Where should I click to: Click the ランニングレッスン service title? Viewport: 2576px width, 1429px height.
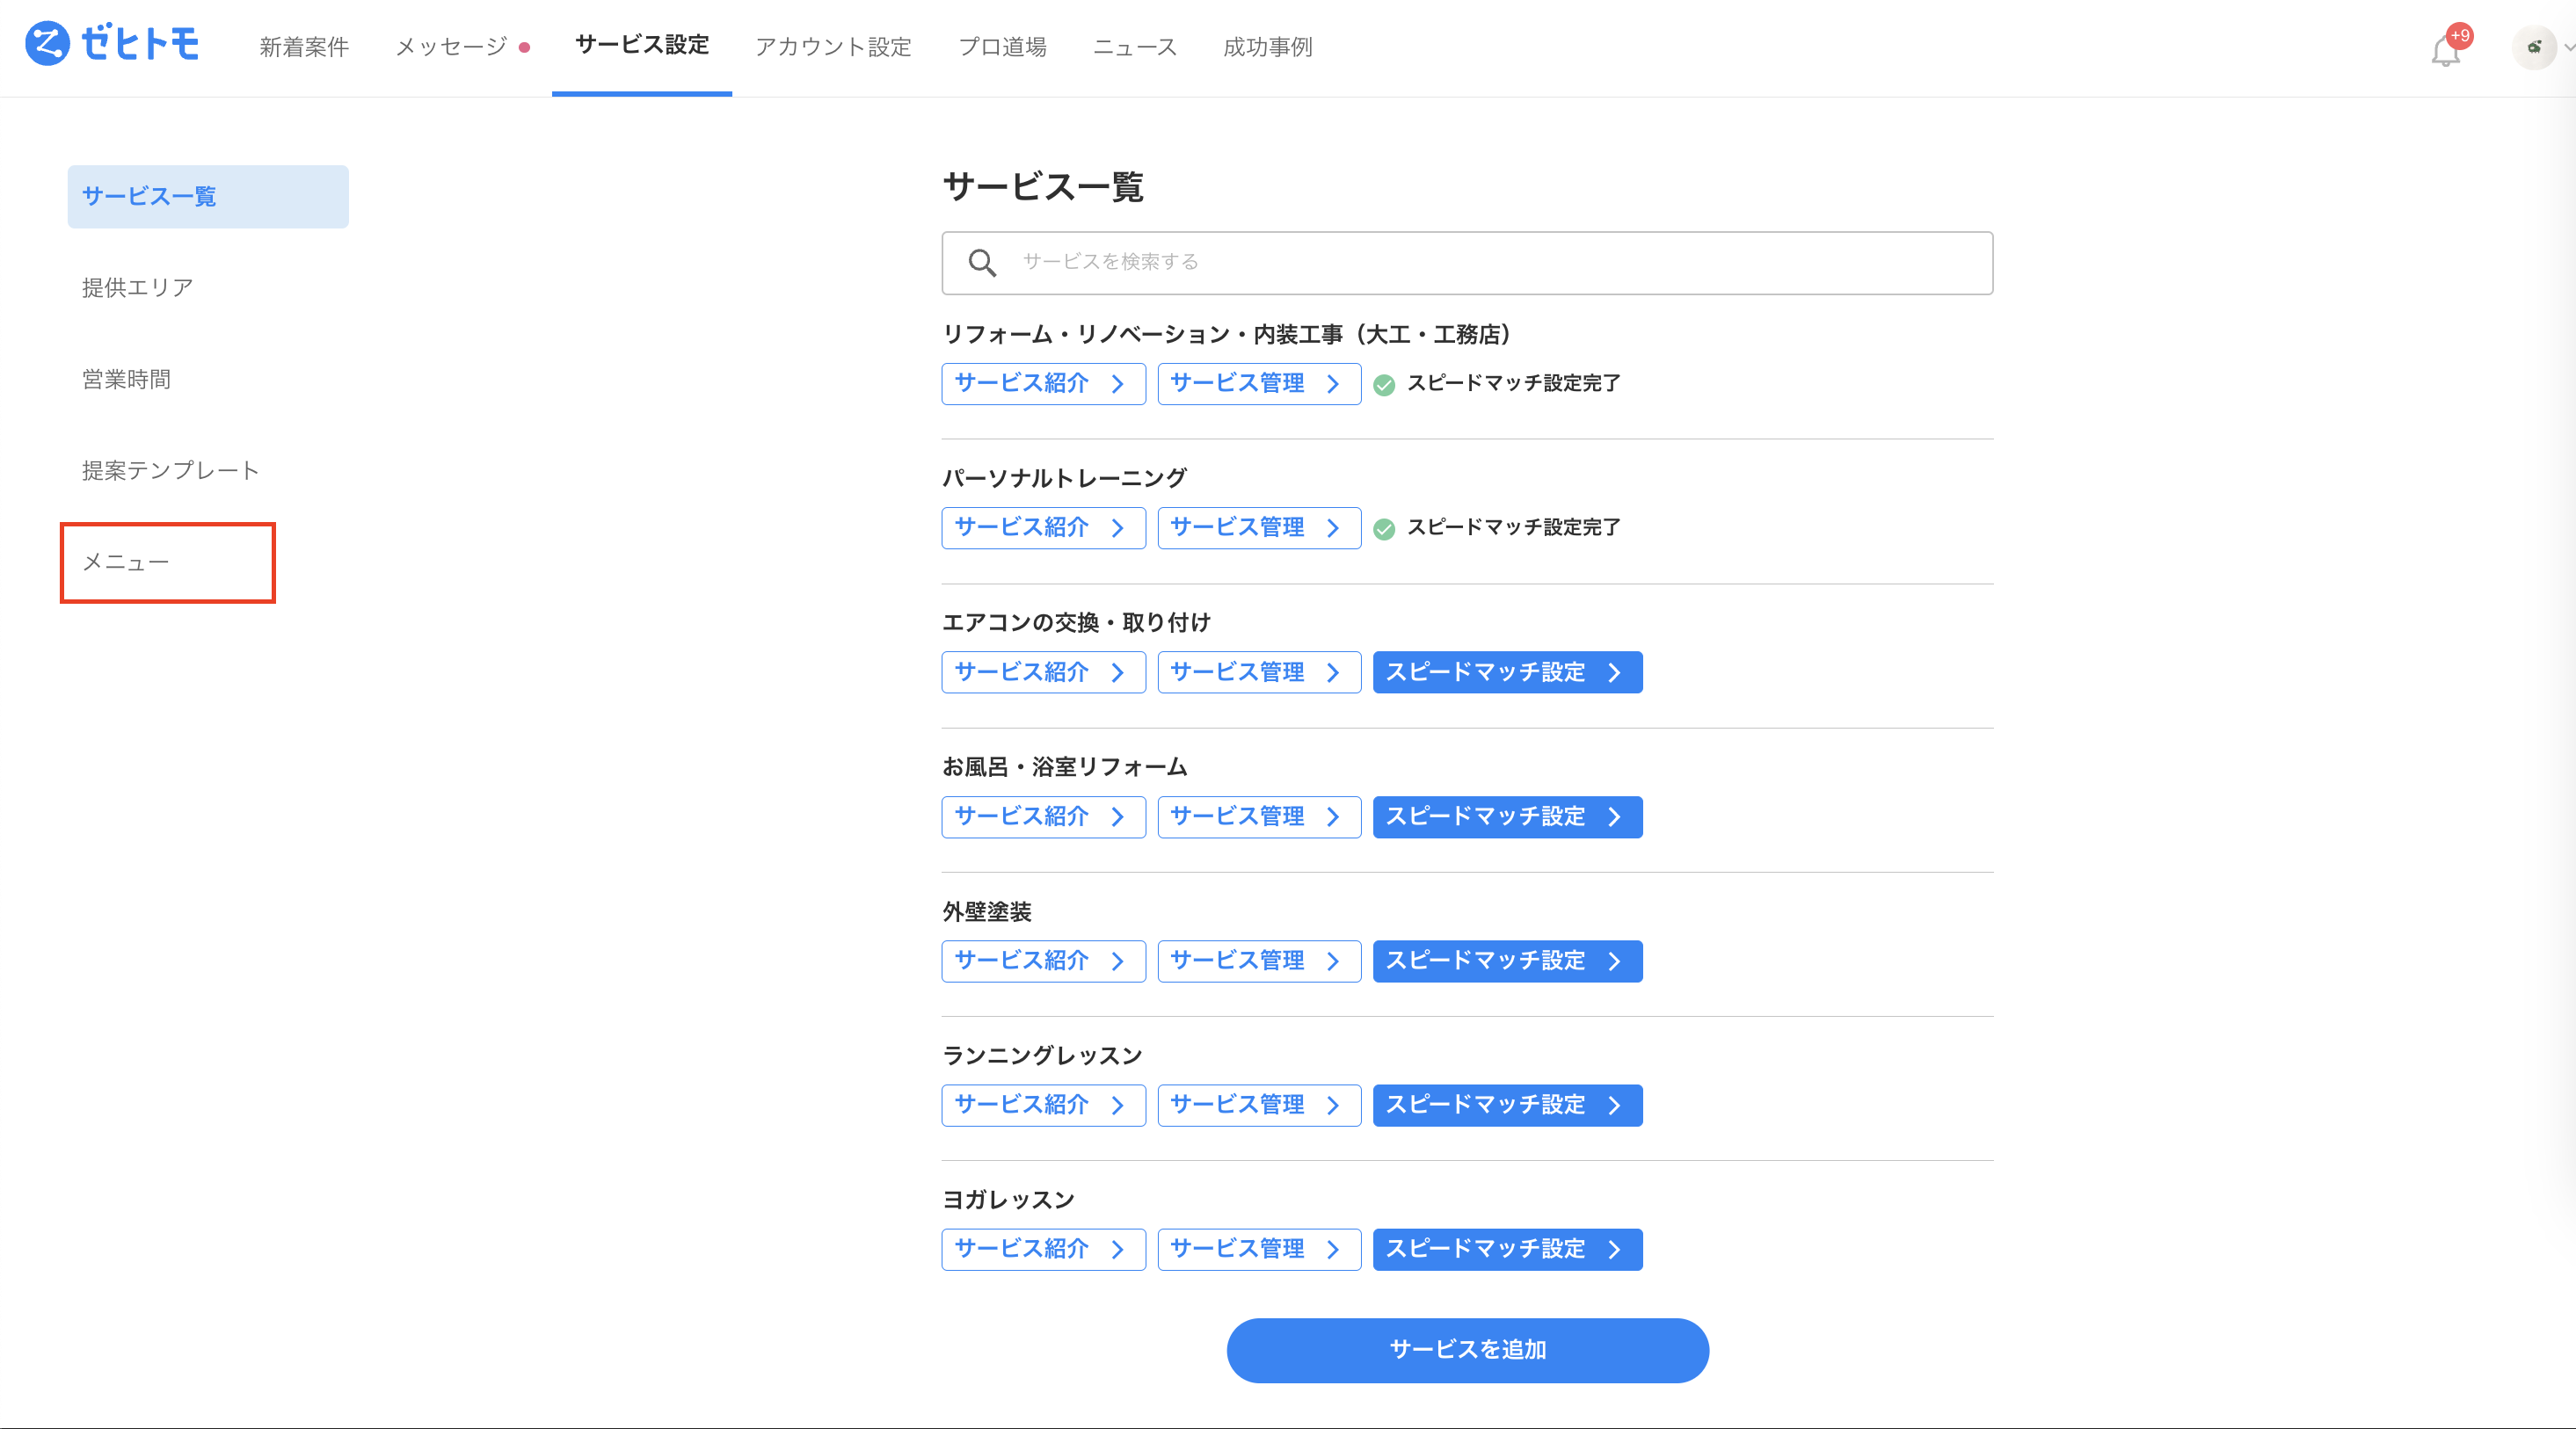click(x=1042, y=1055)
